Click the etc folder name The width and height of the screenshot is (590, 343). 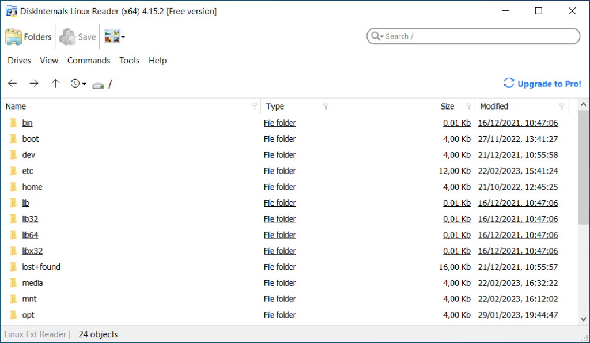[x=28, y=171]
